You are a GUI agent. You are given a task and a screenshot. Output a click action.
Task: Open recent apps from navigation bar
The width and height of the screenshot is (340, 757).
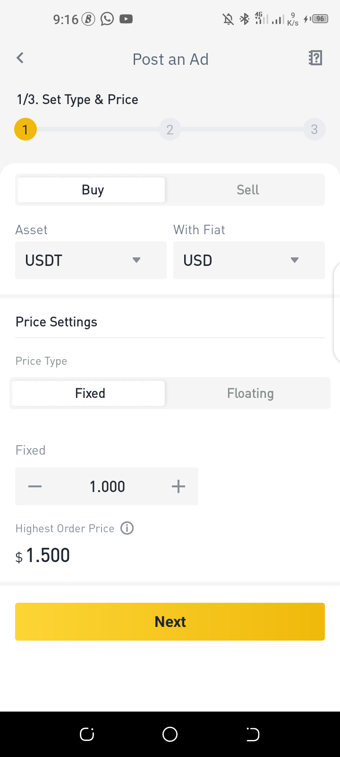[x=87, y=734]
